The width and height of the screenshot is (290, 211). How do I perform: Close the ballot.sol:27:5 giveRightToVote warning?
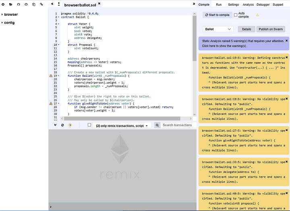click(287, 130)
